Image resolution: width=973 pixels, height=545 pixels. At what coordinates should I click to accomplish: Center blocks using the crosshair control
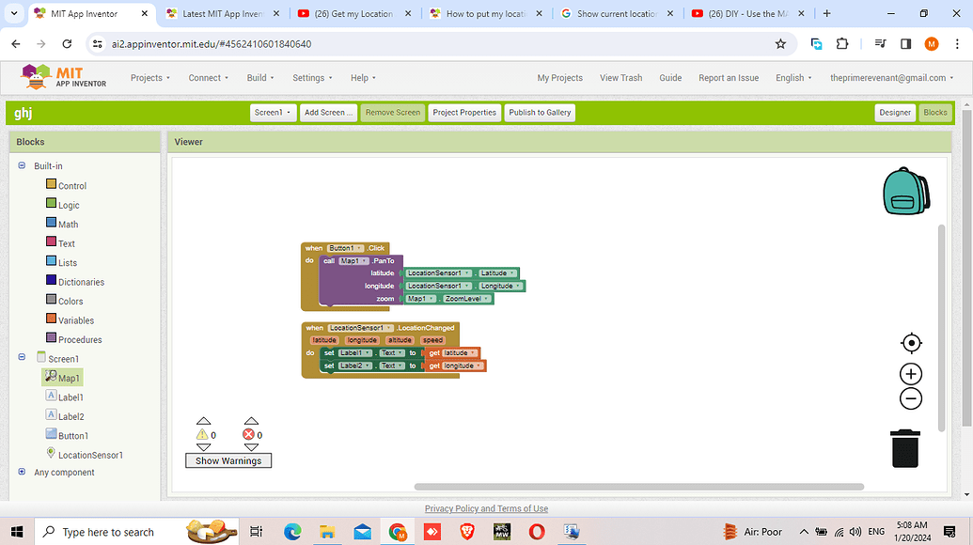910,342
